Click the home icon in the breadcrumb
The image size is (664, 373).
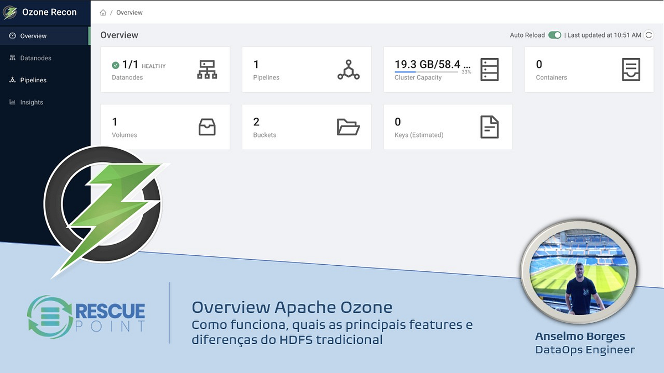pyautogui.click(x=103, y=12)
